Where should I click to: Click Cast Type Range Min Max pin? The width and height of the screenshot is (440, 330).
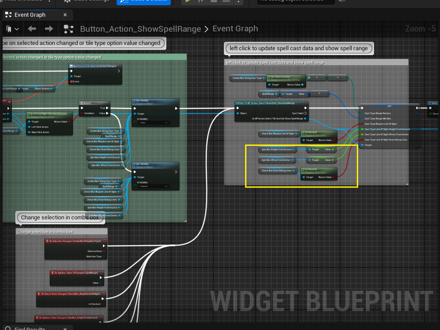coord(362,119)
